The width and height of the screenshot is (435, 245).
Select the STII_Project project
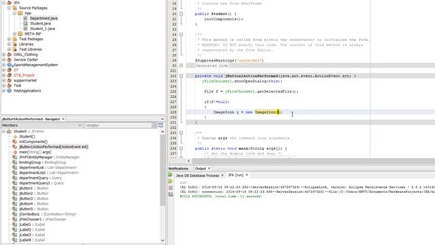[24, 76]
